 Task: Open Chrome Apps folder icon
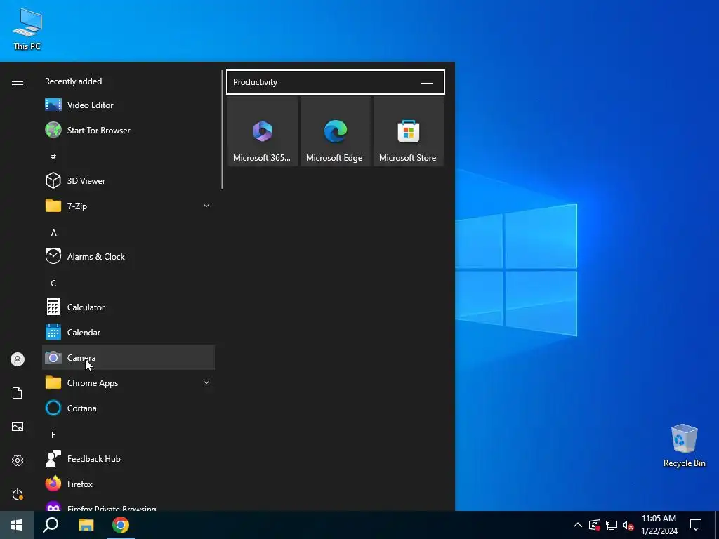coord(53,382)
